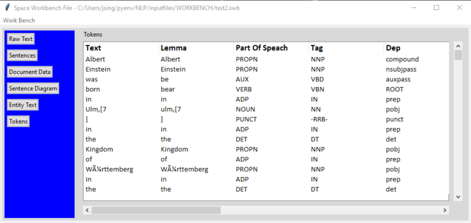Open the Sentence Diagram view
The height and width of the screenshot is (223, 471).
tap(33, 89)
